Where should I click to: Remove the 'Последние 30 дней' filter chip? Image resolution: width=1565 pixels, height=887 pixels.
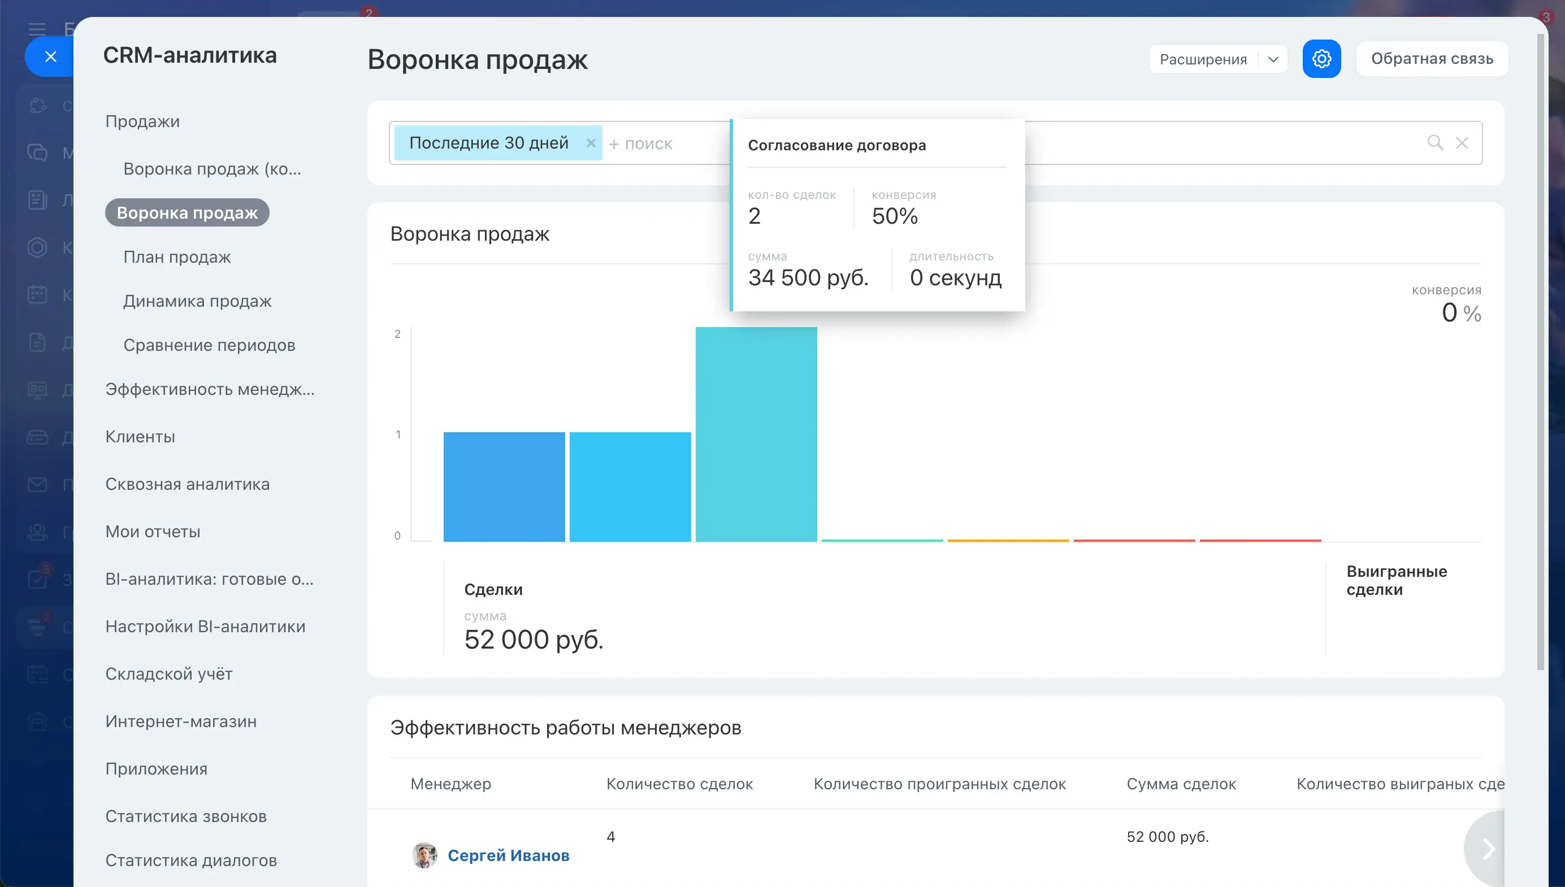[x=590, y=142]
